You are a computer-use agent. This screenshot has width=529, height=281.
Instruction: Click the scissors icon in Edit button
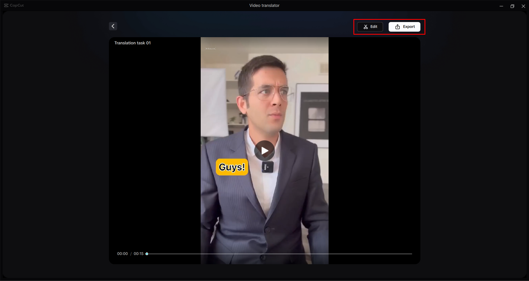[366, 27]
